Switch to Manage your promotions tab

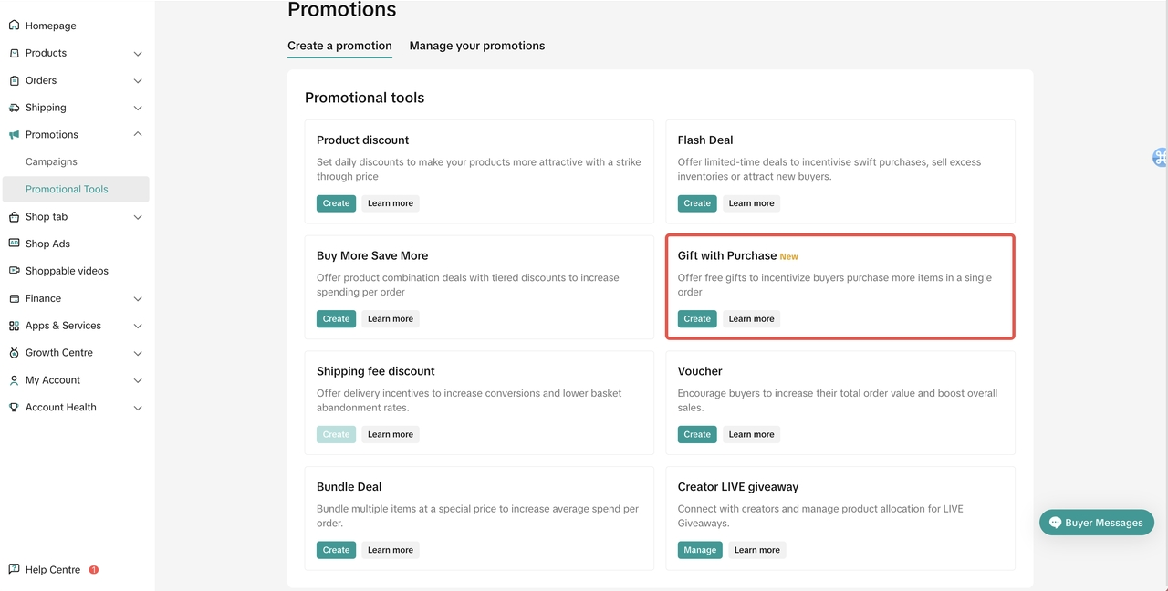476,46
